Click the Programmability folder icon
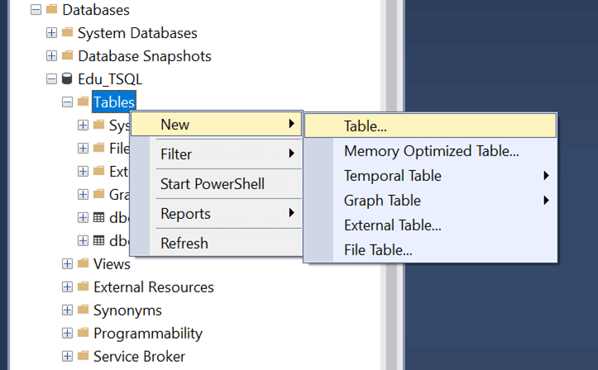 [x=83, y=334]
